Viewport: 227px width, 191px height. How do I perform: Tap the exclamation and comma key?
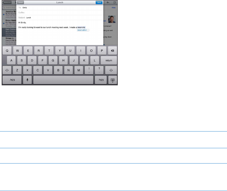89,70
